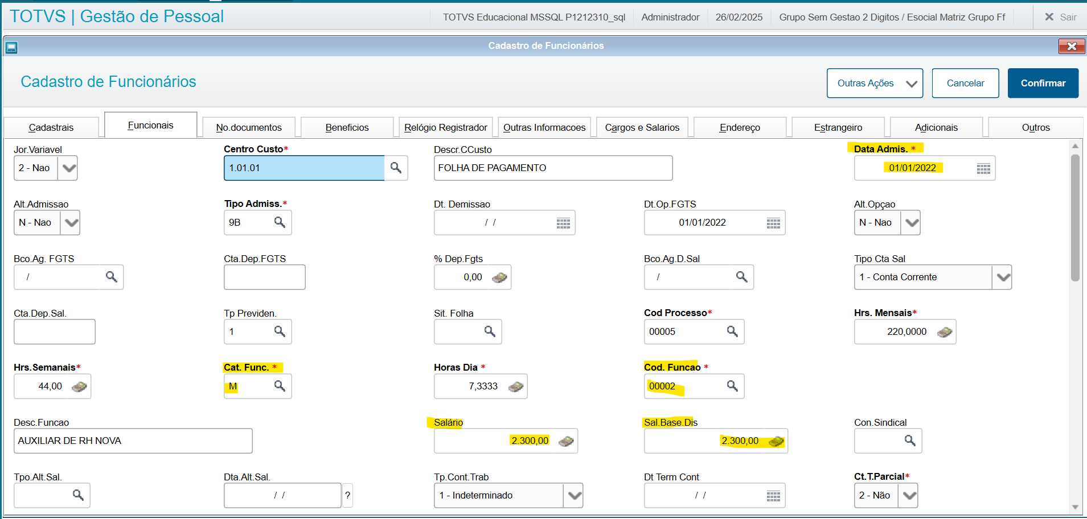The width and height of the screenshot is (1087, 519).
Task: Click the Dta.Alt.Sal. question mark button
Action: pyautogui.click(x=347, y=495)
